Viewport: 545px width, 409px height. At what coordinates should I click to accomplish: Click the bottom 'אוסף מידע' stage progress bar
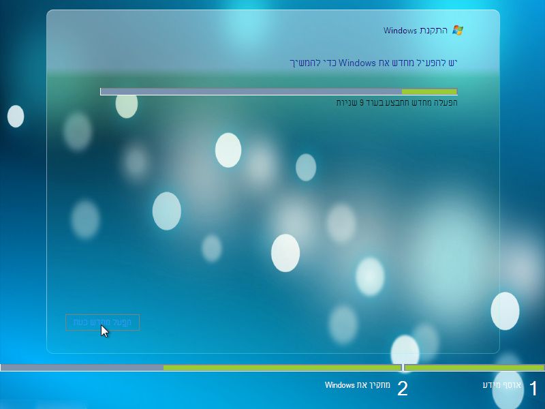474,367
